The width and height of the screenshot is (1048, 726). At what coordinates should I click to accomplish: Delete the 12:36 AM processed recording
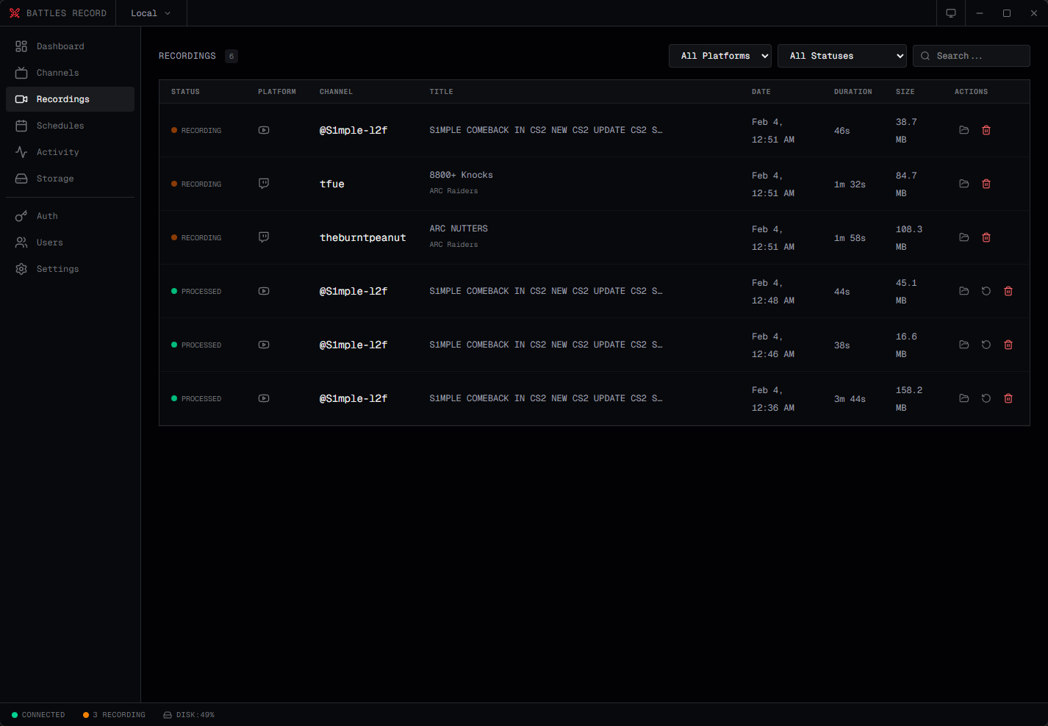1008,398
